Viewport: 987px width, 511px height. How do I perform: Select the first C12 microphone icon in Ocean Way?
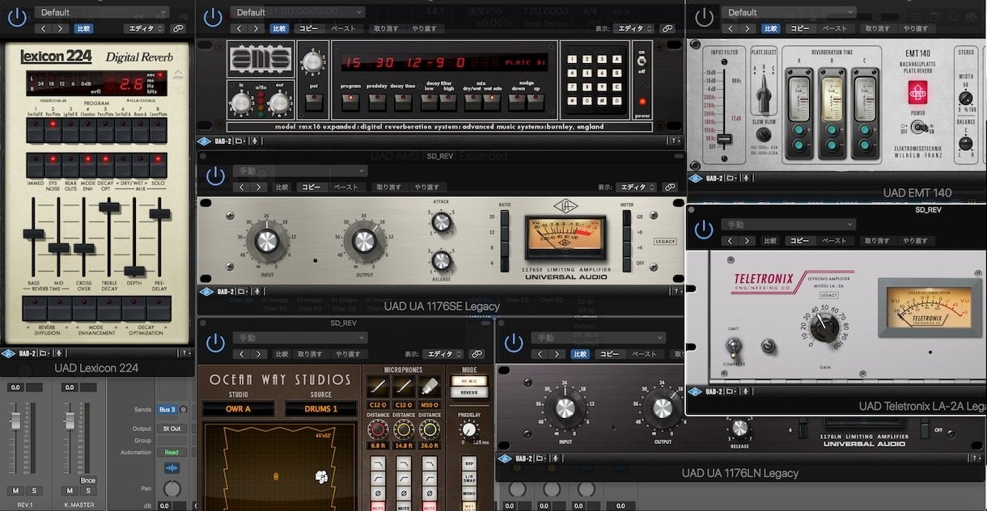[378, 386]
